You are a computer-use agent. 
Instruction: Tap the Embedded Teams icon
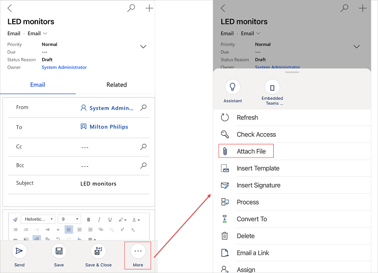[x=272, y=87]
